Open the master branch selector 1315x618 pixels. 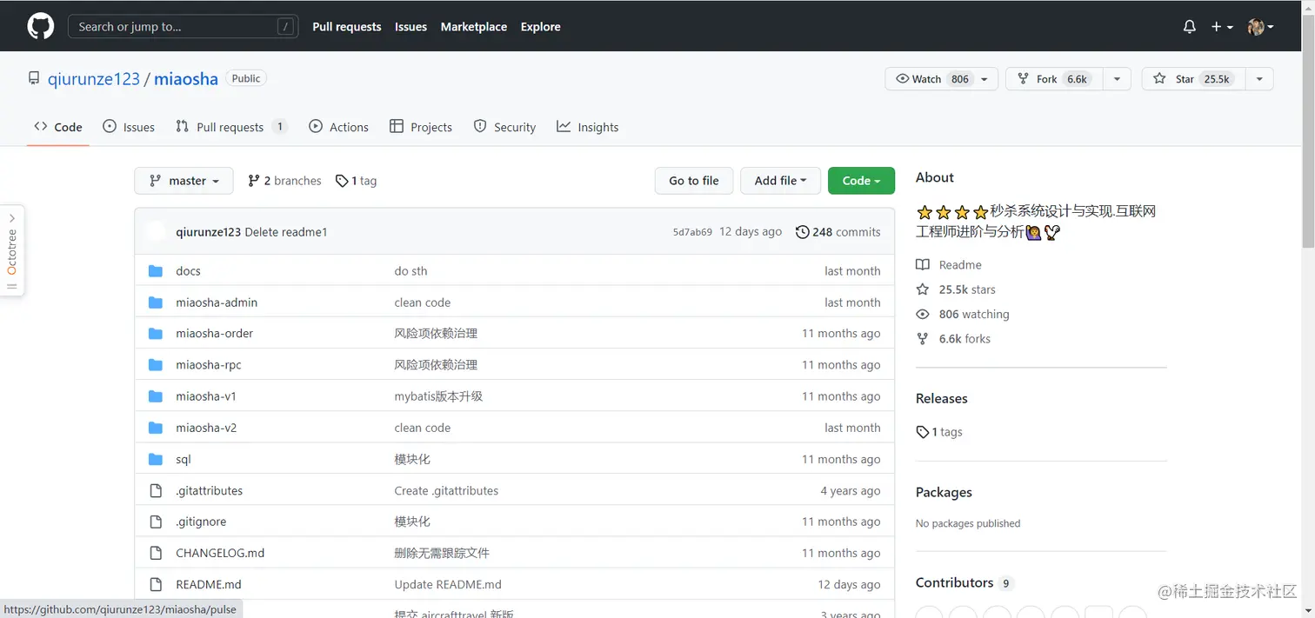[x=184, y=181]
